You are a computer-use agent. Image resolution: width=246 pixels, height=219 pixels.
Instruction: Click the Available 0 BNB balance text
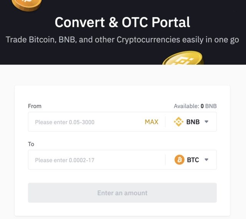(195, 106)
